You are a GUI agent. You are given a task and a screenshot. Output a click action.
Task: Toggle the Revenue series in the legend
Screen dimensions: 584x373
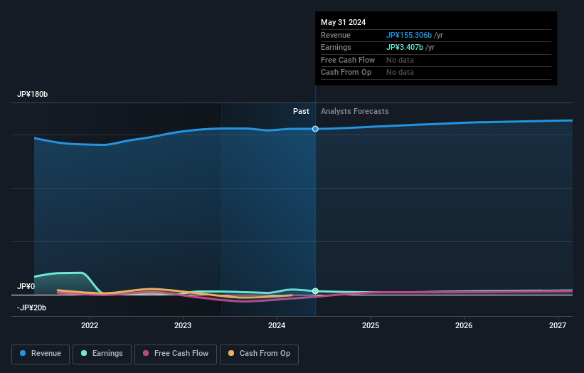pos(41,354)
